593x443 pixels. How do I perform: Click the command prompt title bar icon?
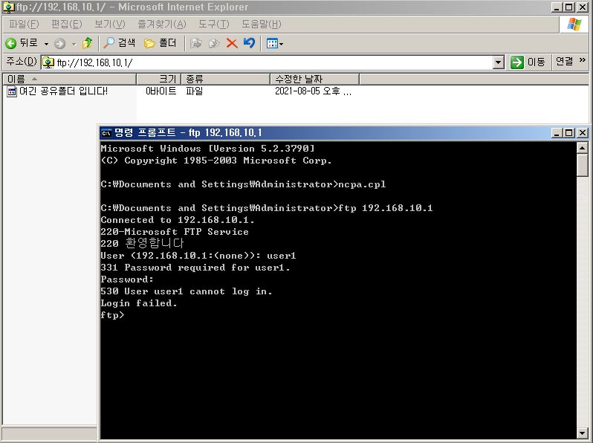[107, 133]
